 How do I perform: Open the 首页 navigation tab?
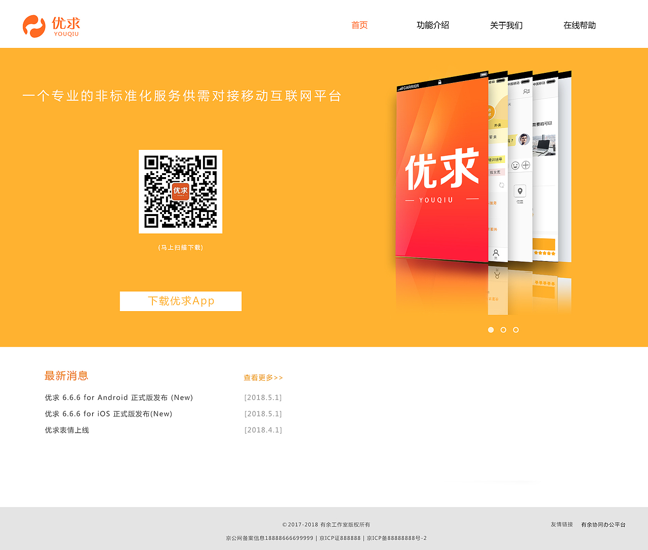(x=359, y=24)
